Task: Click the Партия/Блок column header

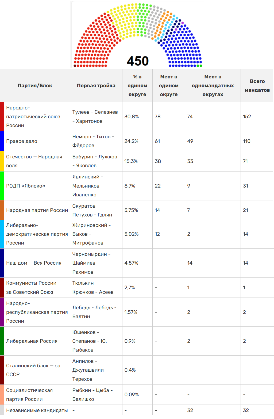Action: pos(35,86)
